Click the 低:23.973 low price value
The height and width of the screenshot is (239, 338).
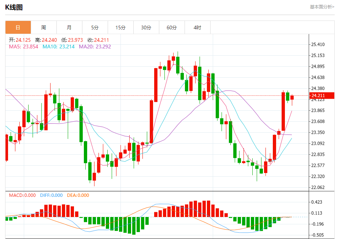tap(72, 40)
